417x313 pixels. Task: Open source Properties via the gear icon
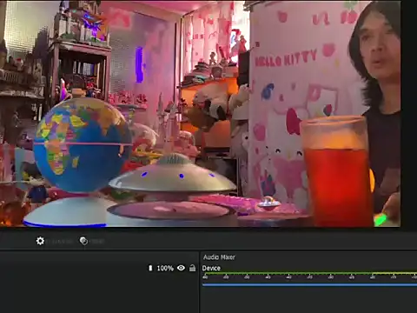40,241
